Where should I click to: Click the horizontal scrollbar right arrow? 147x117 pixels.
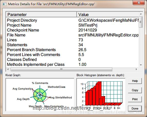point(136,69)
